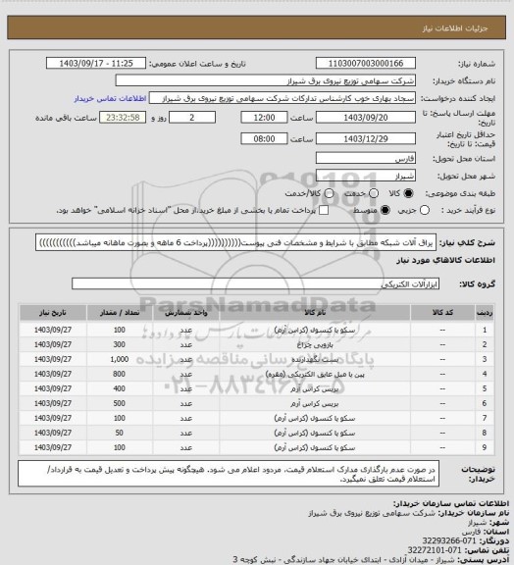Click the buyer notes text box
514x565 pixels.
click(x=229, y=474)
